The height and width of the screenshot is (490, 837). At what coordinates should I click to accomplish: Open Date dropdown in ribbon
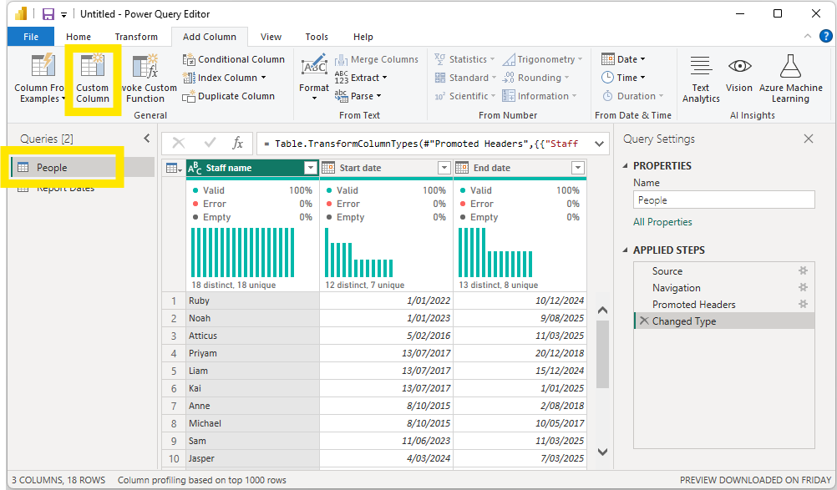(642, 59)
